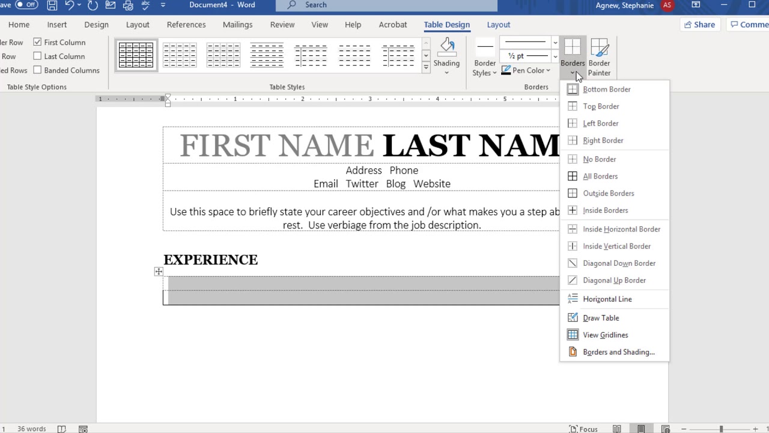Screen dimensions: 769x433
Task: Switch to the Review tab
Action: tap(282, 25)
